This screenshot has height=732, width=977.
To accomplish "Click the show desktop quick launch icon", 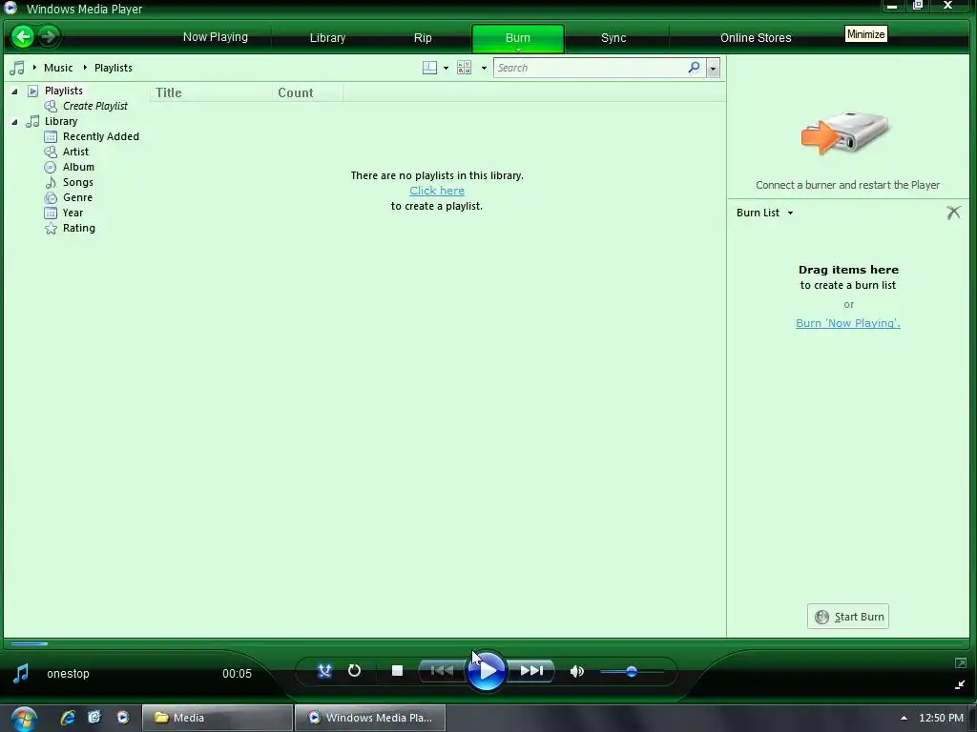I will pyautogui.click(x=94, y=718).
